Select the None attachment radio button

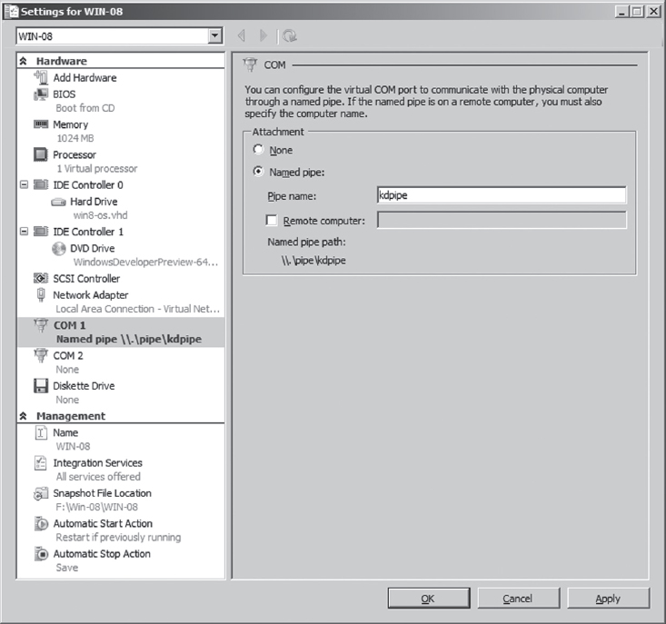[x=258, y=150]
